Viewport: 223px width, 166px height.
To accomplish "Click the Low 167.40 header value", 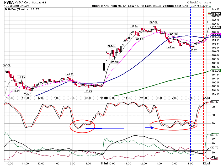I will pyautogui.click(x=136, y=6).
